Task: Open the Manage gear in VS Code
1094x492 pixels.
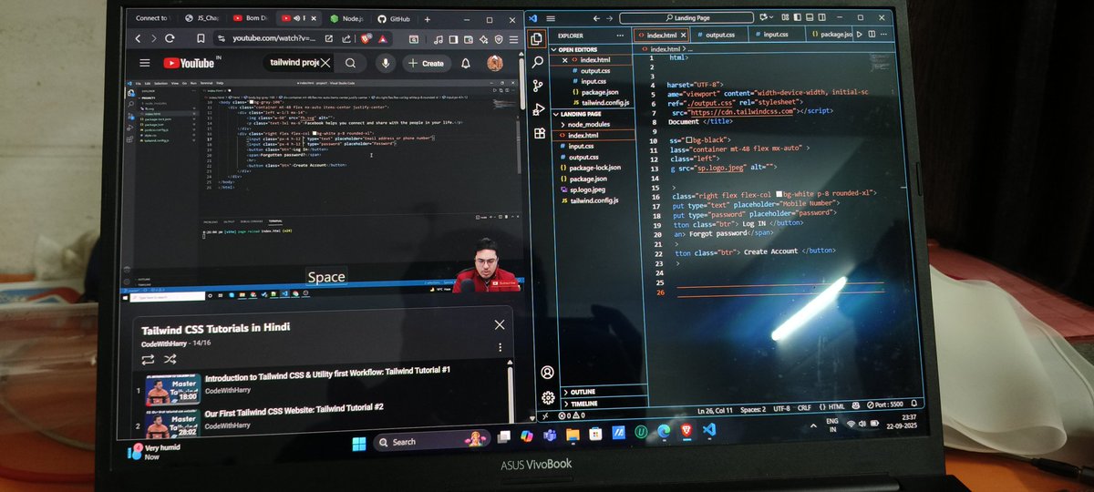Action: pyautogui.click(x=548, y=398)
